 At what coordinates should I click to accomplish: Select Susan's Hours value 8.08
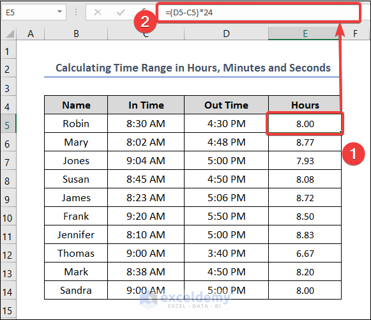coord(305,179)
